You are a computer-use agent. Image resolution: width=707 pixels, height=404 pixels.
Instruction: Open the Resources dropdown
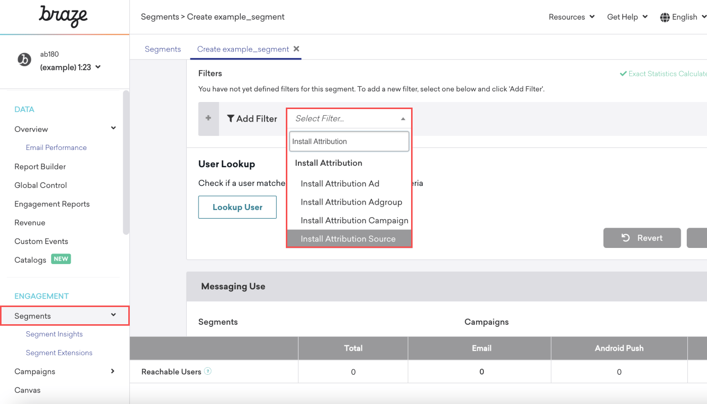pos(572,17)
